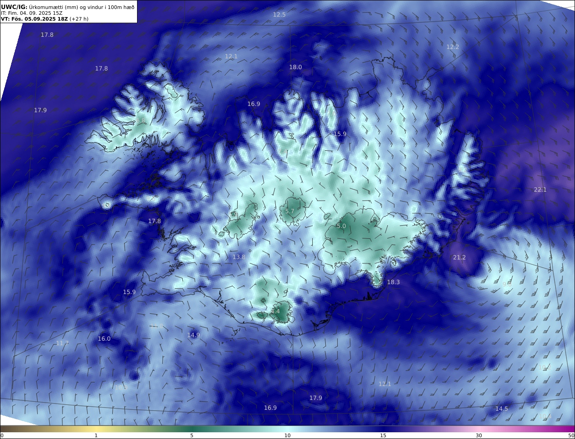Click the 13.8 value label
This screenshot has width=575, height=439.
click(x=239, y=257)
